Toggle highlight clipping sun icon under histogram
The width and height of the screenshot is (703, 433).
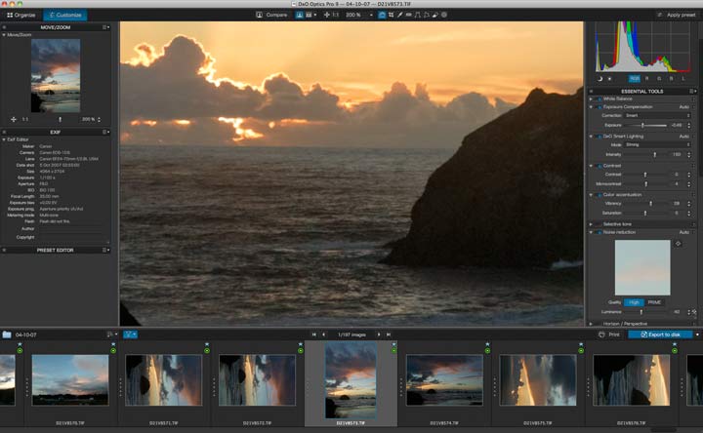pos(609,79)
